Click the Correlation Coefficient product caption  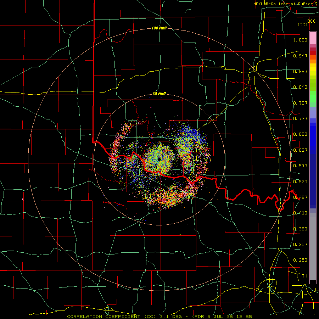(159, 317)
